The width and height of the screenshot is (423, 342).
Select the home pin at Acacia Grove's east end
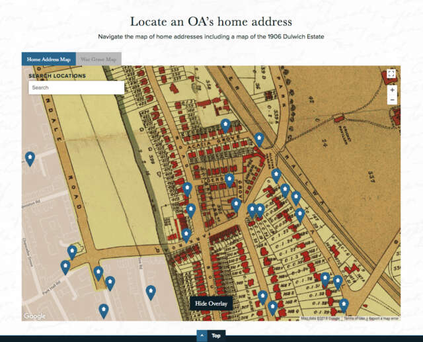click(x=259, y=140)
